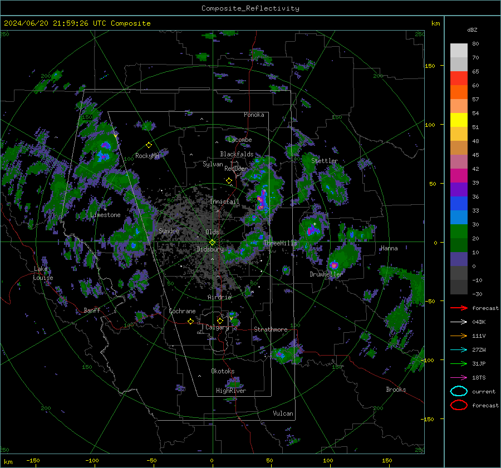
Task: Click the Stettler town label
Action: 325,161
